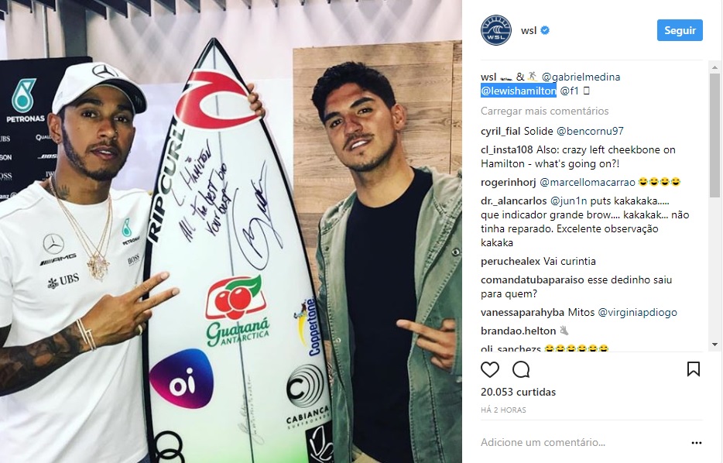Open cyril_fial commenter profile
Viewport: 723px width, 463px height.
(500, 132)
